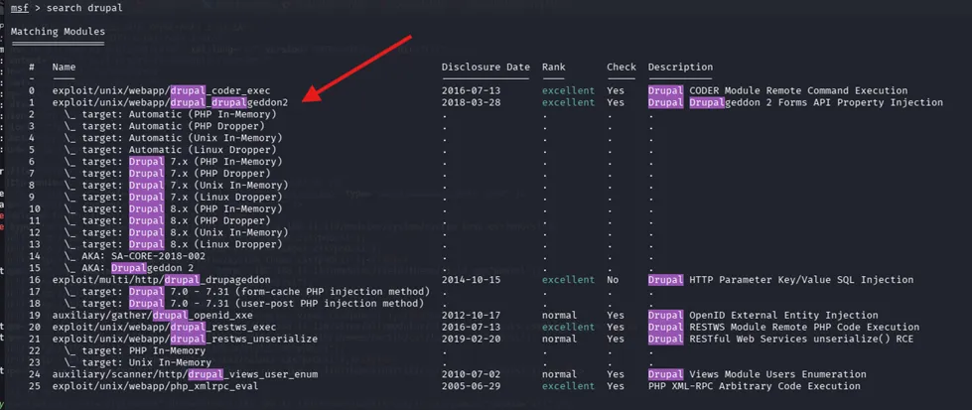Click disclosure date 2018-03-28
This screenshot has width=972, height=410.
(x=472, y=102)
